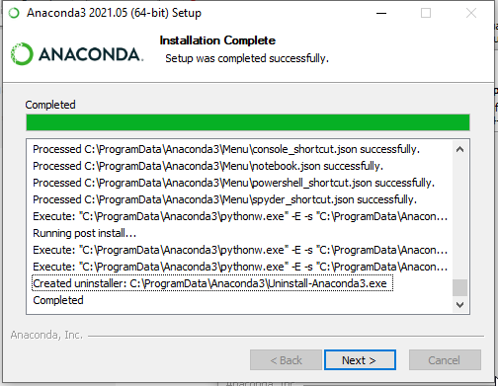Click the green installation progress bar
This screenshot has width=498, height=386.
248,122
